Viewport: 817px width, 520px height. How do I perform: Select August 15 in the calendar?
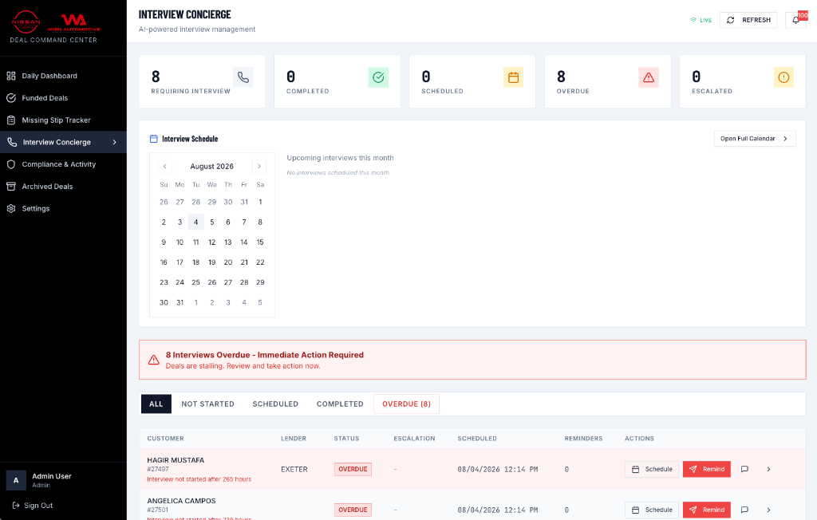point(260,242)
